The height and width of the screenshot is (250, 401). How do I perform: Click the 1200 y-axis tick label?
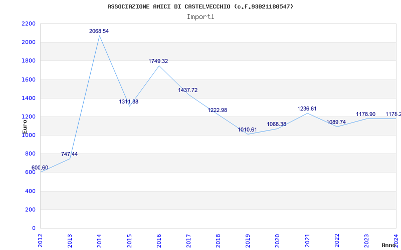pyautogui.click(x=29, y=117)
